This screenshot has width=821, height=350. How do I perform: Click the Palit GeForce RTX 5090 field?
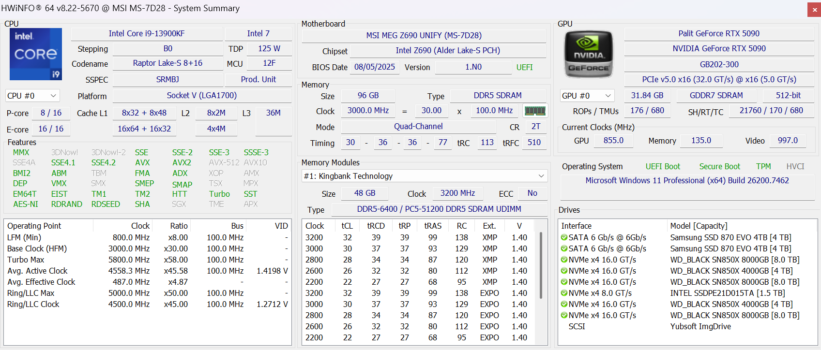coord(718,34)
